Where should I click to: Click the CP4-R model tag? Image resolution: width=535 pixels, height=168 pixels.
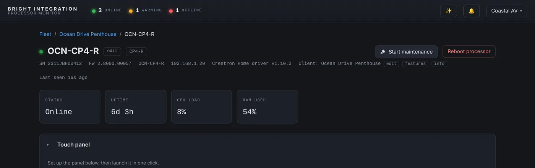[x=136, y=51]
